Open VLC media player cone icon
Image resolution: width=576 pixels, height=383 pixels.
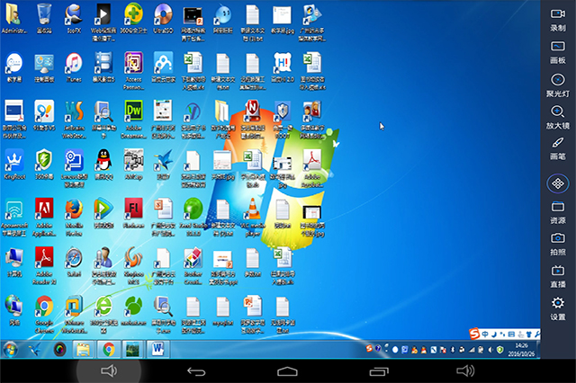pyautogui.click(x=252, y=218)
